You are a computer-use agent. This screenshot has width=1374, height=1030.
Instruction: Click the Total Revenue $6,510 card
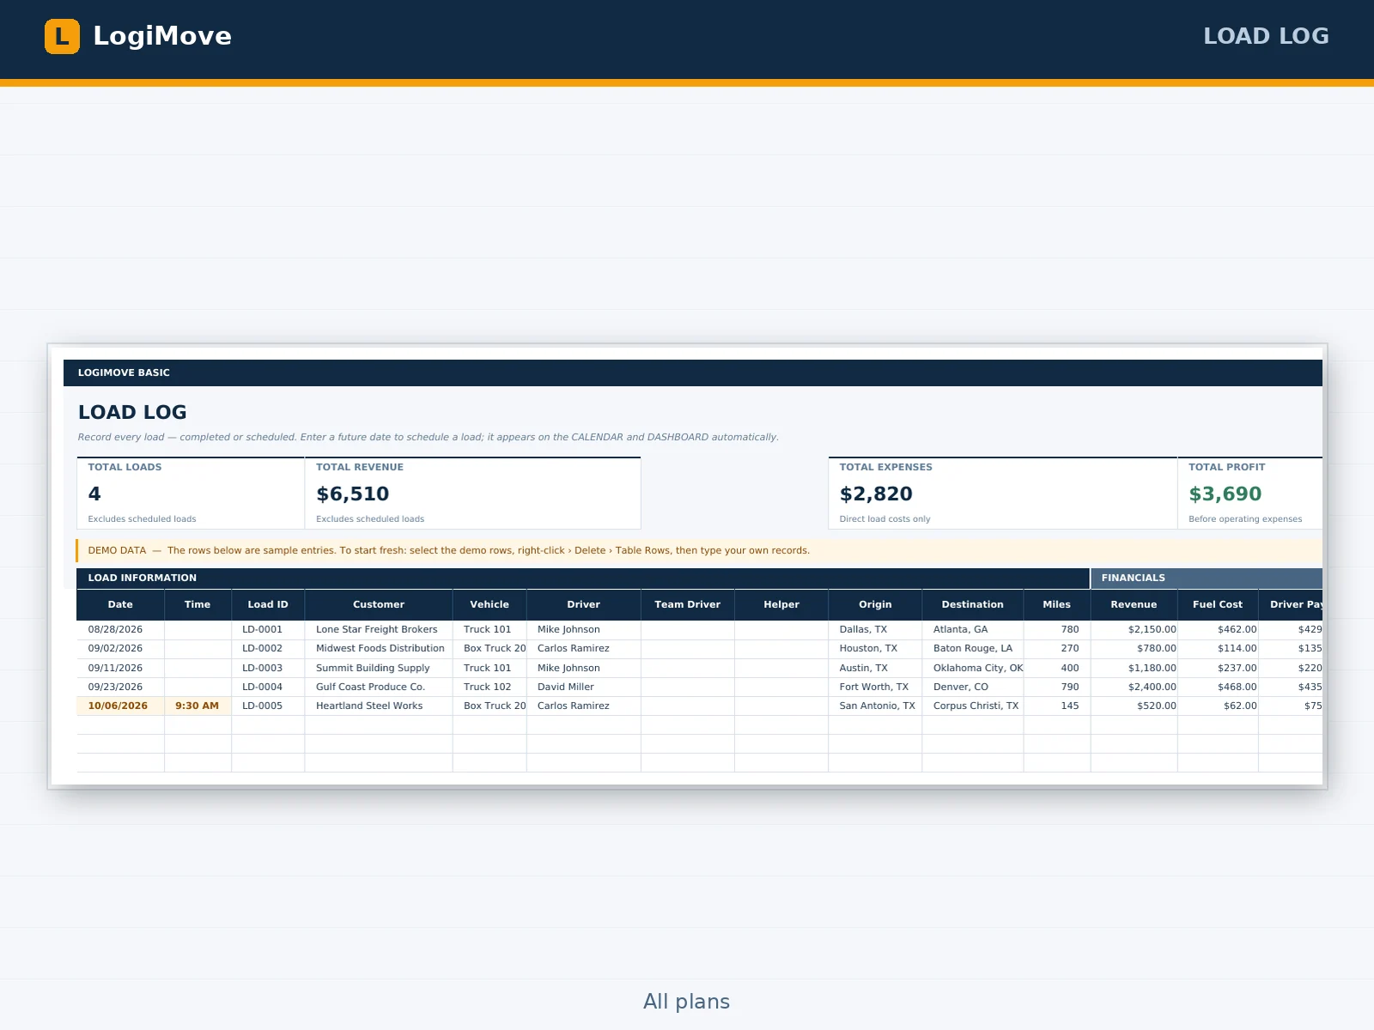point(473,494)
